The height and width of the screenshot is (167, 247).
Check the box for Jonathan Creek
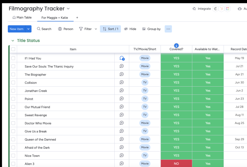pos(13,91)
